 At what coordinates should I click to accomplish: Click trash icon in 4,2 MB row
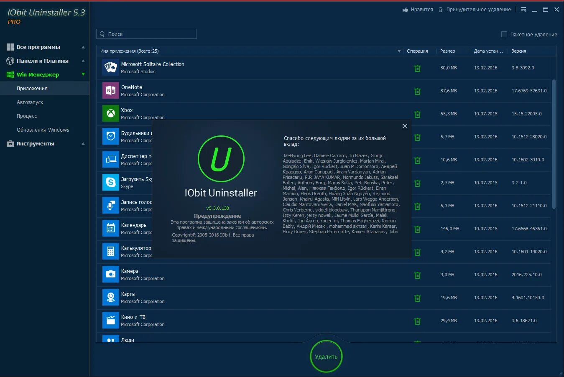[x=417, y=252]
